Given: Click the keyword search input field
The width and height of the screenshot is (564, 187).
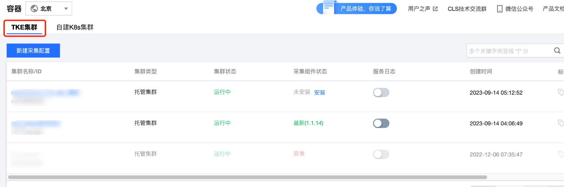Looking at the screenshot, I should 509,51.
